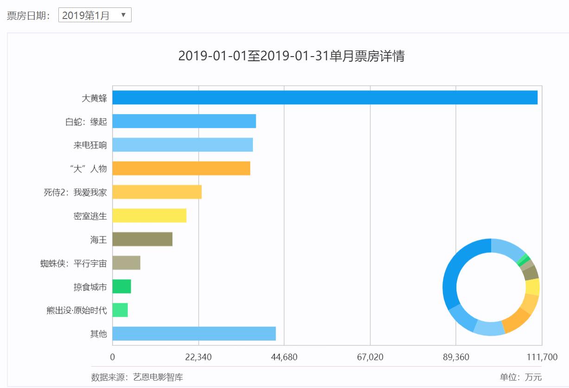Click the orange bar for "大"人物
Viewport: 569px width, 388px height.
pyautogui.click(x=181, y=168)
